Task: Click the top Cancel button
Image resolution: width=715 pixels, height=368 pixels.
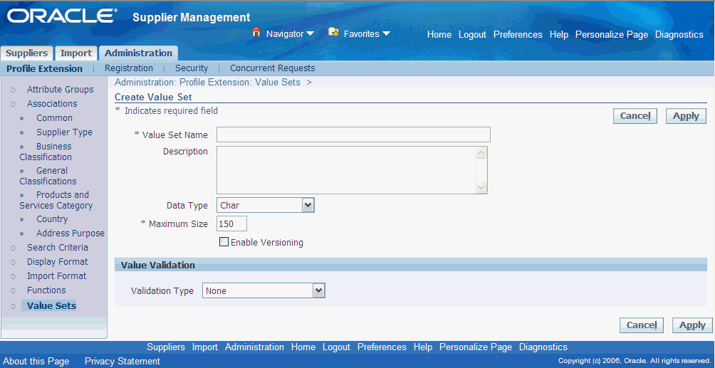Action: [x=635, y=116]
